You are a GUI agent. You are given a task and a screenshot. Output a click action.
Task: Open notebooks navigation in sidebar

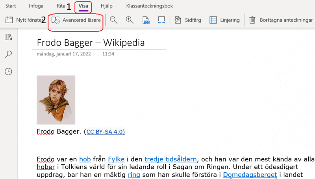[x=8, y=37]
